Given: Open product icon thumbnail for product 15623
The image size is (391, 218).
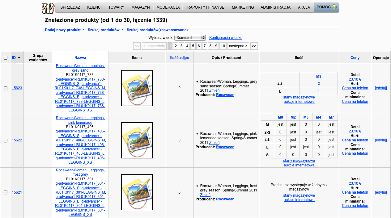Looking at the screenshot, I should [x=137, y=88].
